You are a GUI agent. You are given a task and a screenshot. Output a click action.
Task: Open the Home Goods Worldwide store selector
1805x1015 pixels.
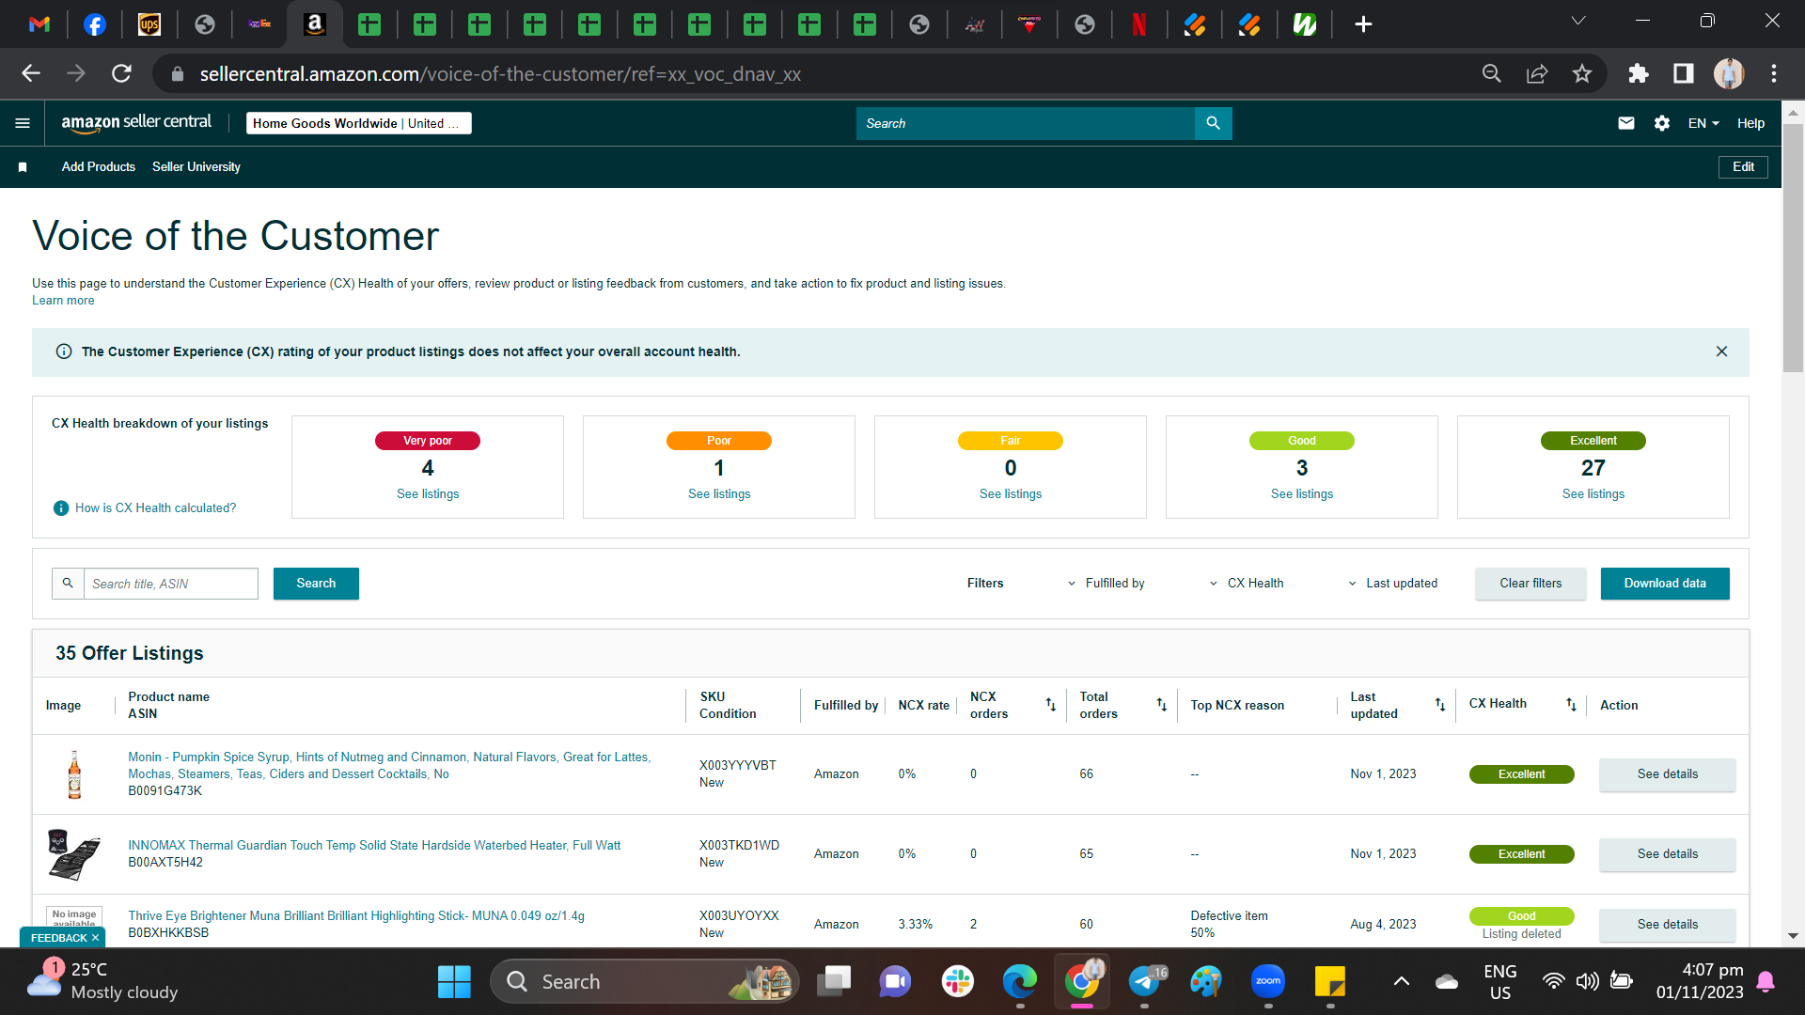tap(359, 123)
